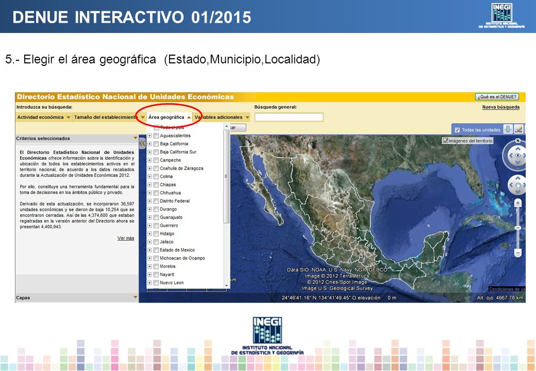Select the pencil drawing tool icon

518,129
